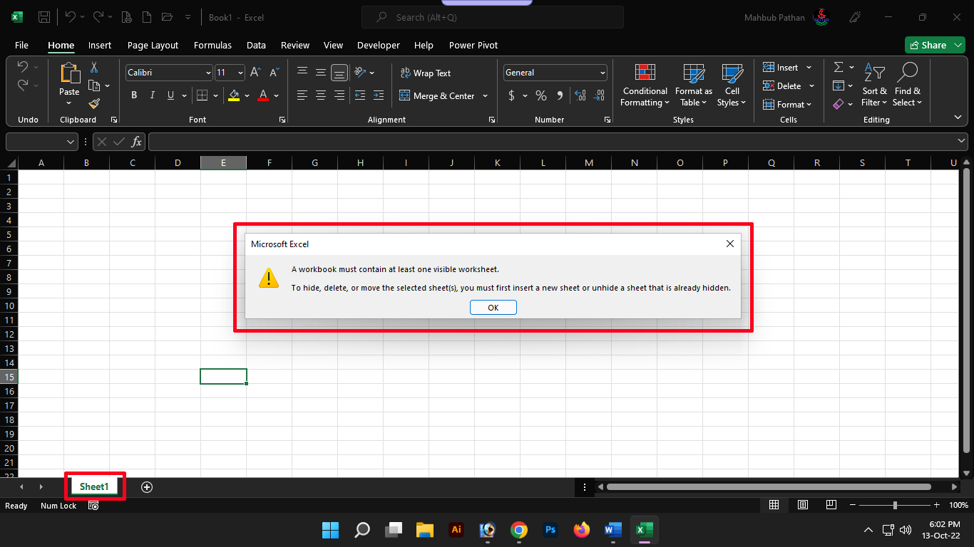Expand the Merge & Center dropdown arrow
Screen dimensions: 974x547
pos(486,96)
